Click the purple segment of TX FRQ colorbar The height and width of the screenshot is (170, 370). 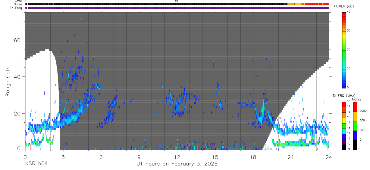click(x=344, y=142)
